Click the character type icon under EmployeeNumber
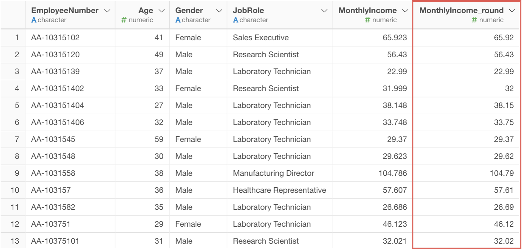 click(34, 20)
